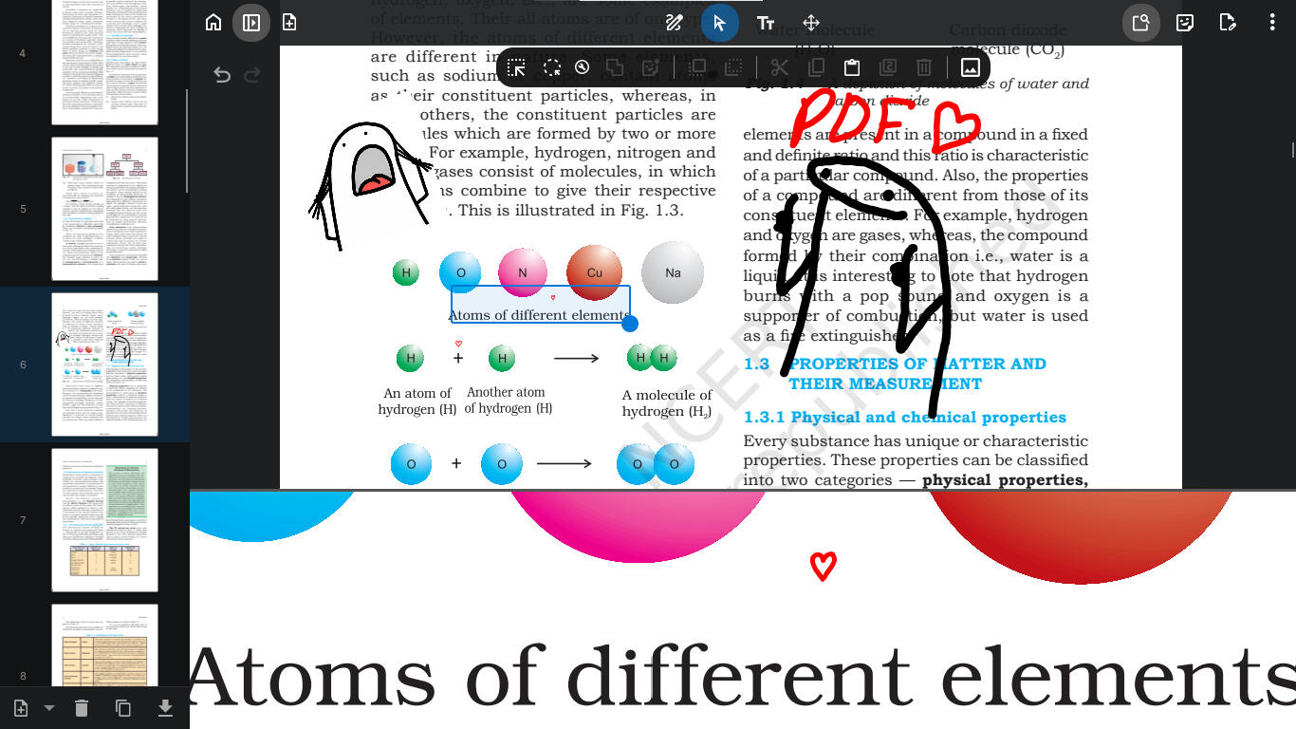The height and width of the screenshot is (729, 1296).
Task: Download the document with the download arrow
Action: [x=165, y=708]
